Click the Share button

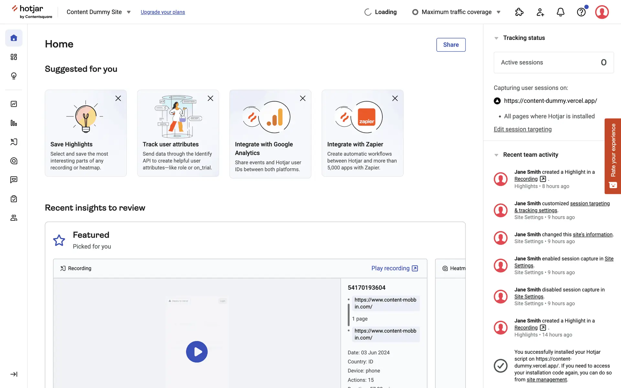pos(451,45)
